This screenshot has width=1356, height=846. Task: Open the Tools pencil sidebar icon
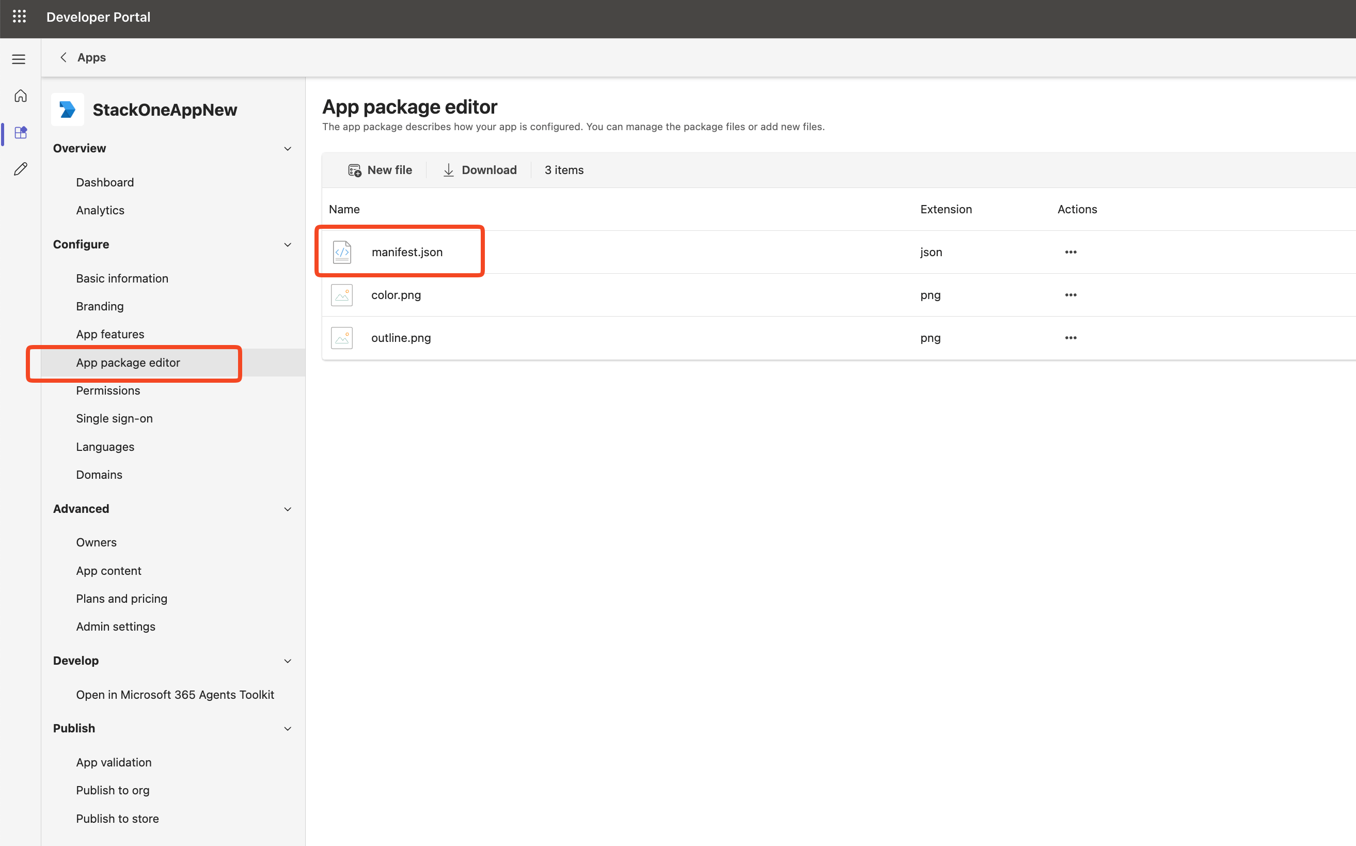(21, 169)
